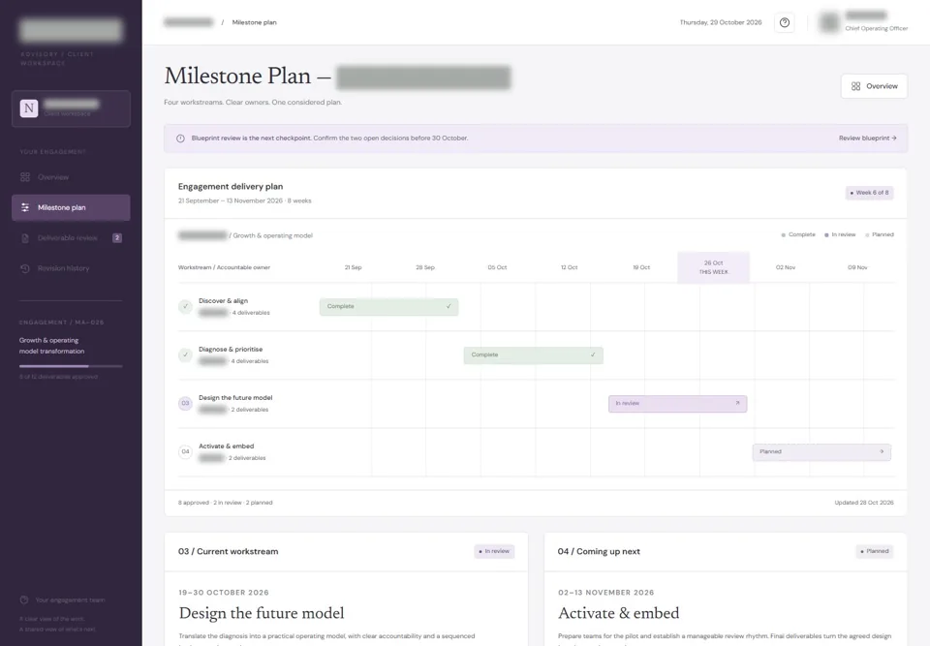Click the In review legend item
The height and width of the screenshot is (646, 930).
(x=840, y=235)
